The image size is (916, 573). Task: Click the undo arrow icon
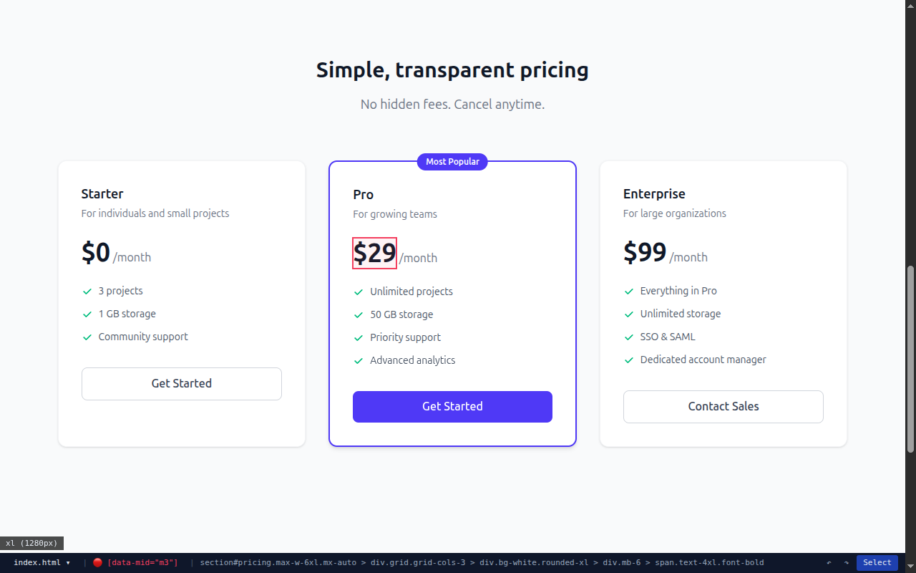tap(829, 562)
